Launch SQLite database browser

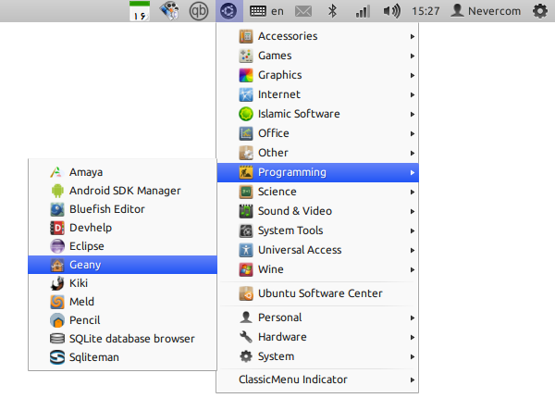point(122,339)
